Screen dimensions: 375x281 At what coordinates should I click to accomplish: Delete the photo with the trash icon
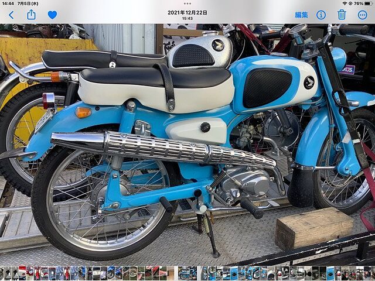(342, 15)
